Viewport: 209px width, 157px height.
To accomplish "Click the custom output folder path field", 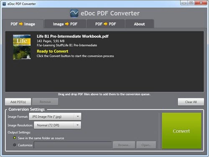I will pyautogui.click(x=73, y=145).
